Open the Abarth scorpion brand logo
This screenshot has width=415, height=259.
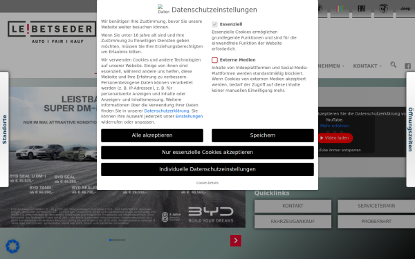[383, 9]
